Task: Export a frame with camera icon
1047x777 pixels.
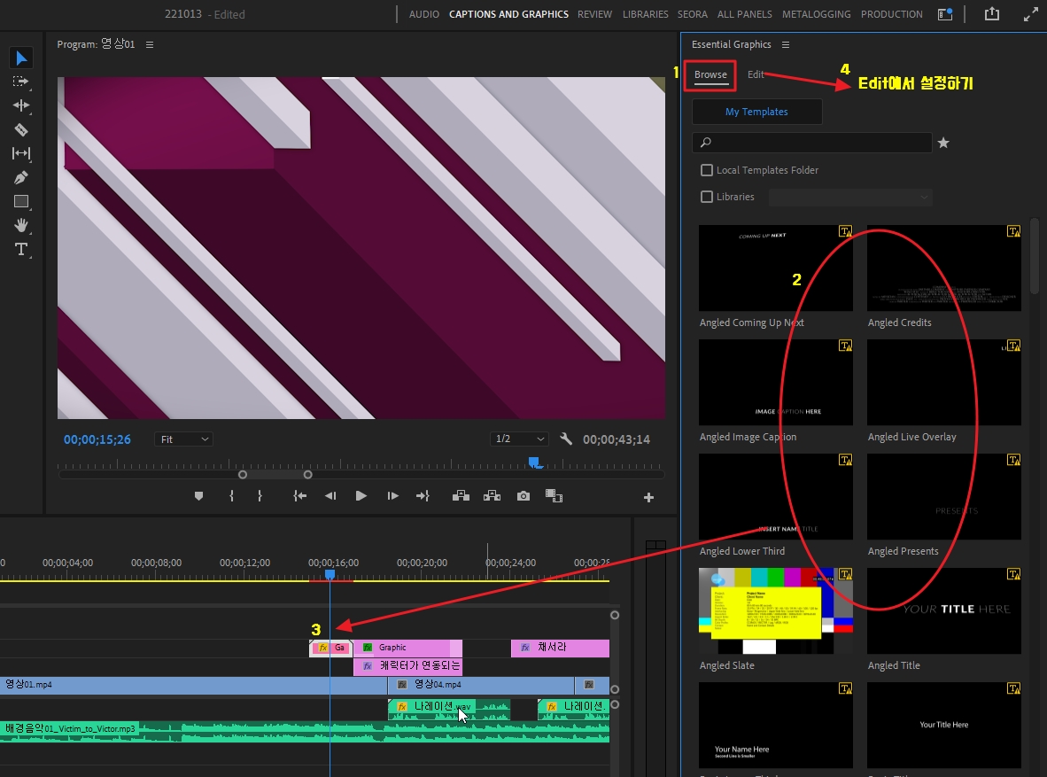Action: [x=523, y=496]
